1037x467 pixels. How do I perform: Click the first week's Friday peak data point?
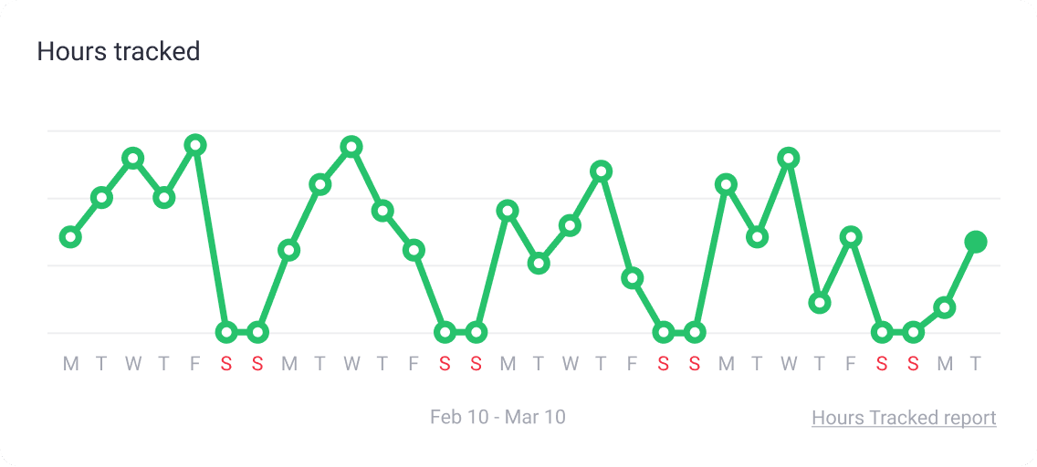(195, 145)
